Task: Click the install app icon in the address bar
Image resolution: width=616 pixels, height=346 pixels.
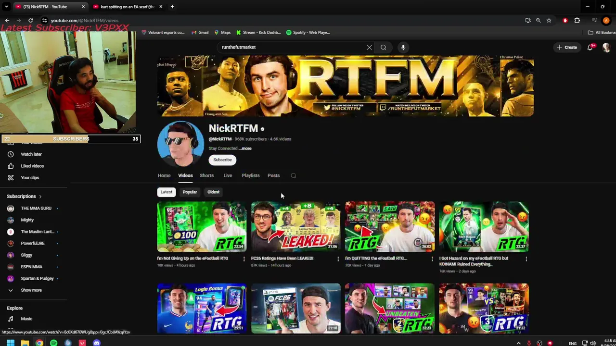Action: [x=528, y=20]
